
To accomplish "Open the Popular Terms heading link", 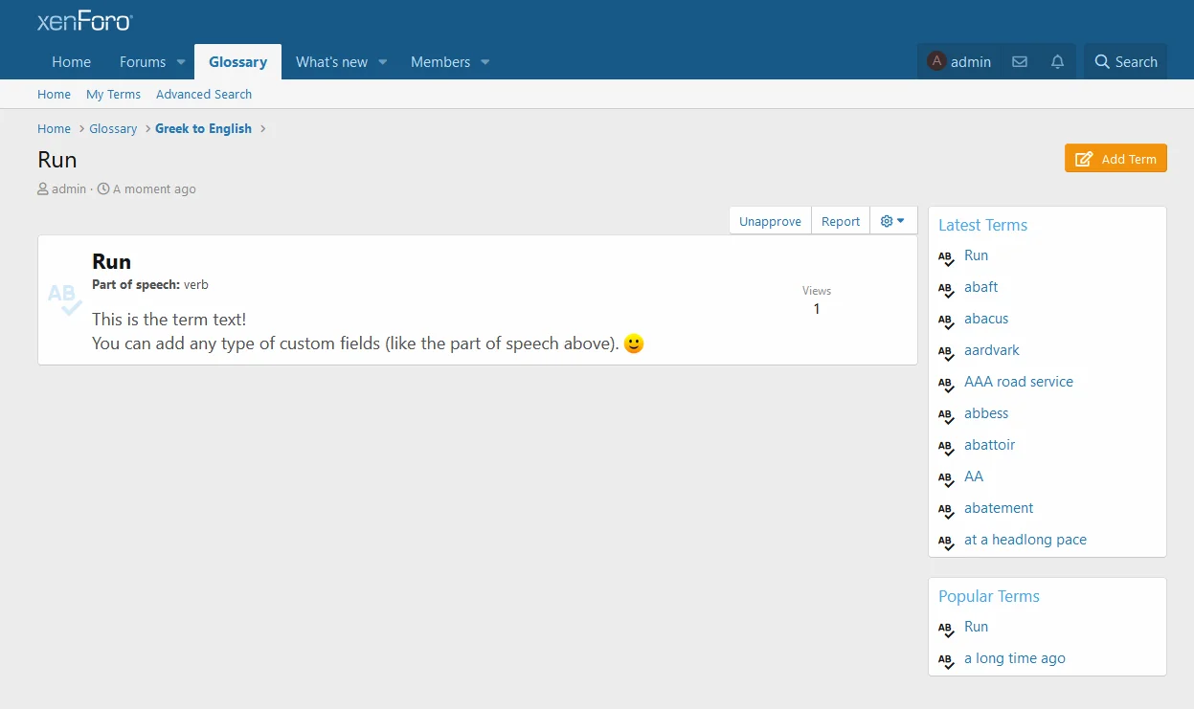I will pyautogui.click(x=989, y=596).
